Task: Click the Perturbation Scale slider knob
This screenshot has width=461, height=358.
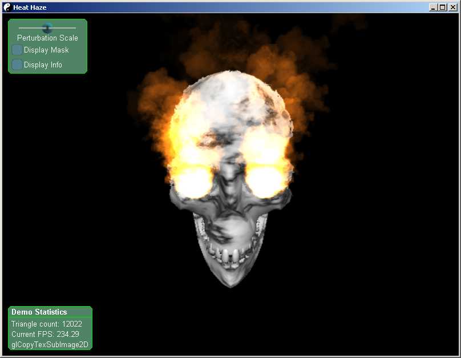Action: coord(47,27)
